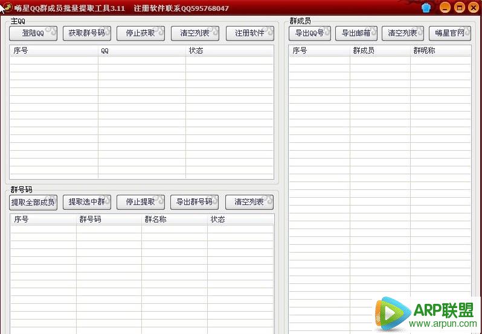Click the app logo icon in title bar

pos(7,8)
